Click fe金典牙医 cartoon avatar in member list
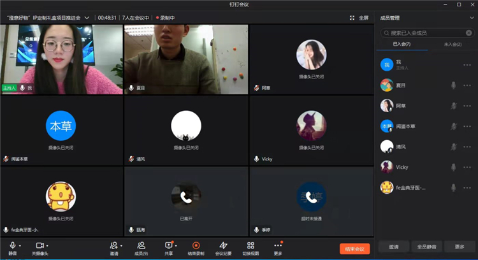Screen dimensions: 478x260 pyautogui.click(x=387, y=187)
